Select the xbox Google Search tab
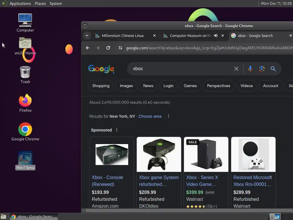 pos(255,36)
